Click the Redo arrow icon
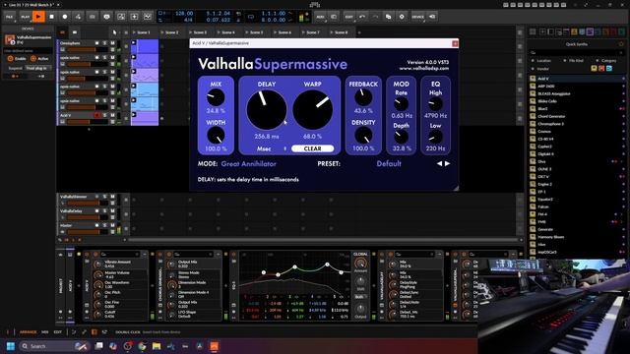The image size is (630, 354). click(x=375, y=17)
